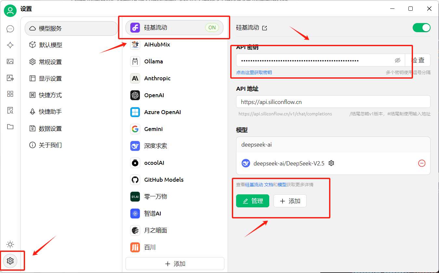Switch theme with the sun icon
Image resolution: width=439 pixels, height=273 pixels.
(x=10, y=244)
